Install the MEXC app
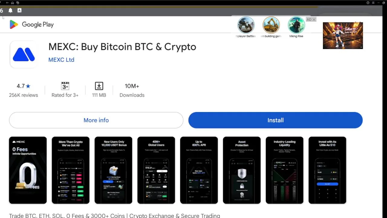387x218 pixels. point(275,120)
